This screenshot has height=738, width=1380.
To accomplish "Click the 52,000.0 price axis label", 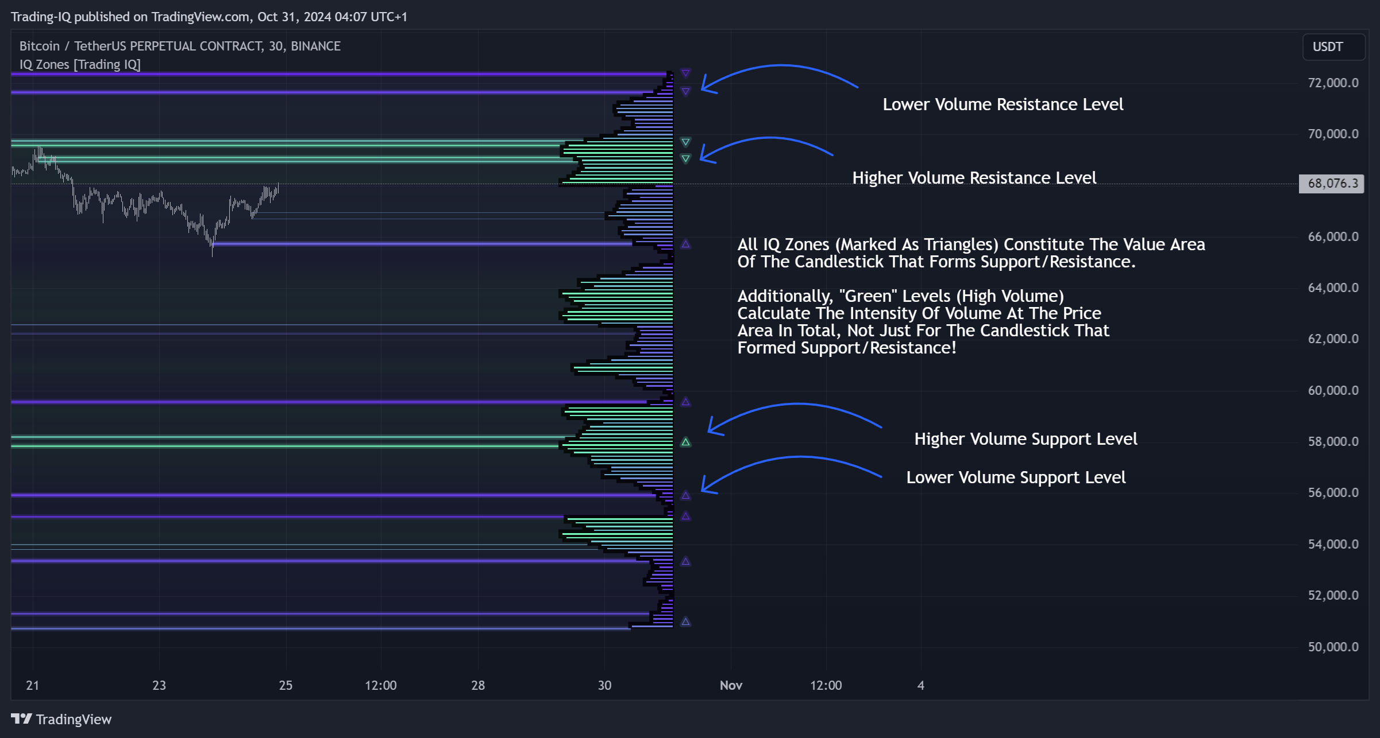I will 1333,595.
